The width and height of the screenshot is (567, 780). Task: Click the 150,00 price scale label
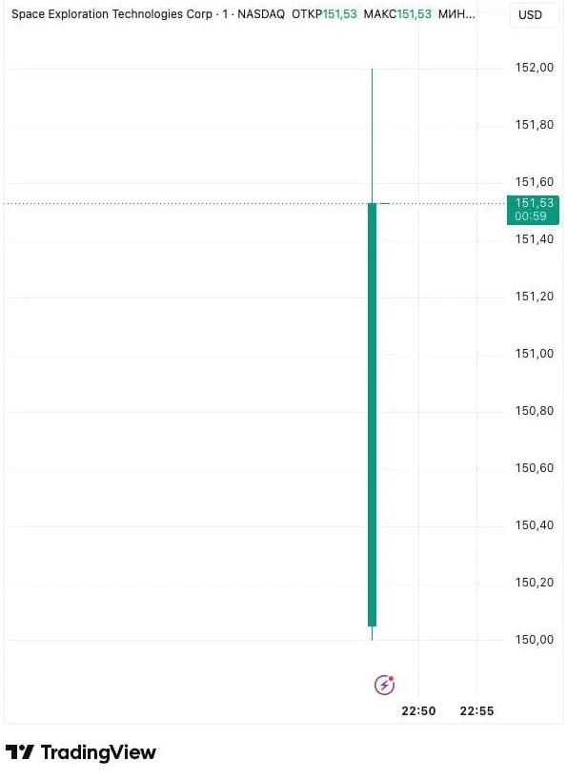(x=535, y=639)
